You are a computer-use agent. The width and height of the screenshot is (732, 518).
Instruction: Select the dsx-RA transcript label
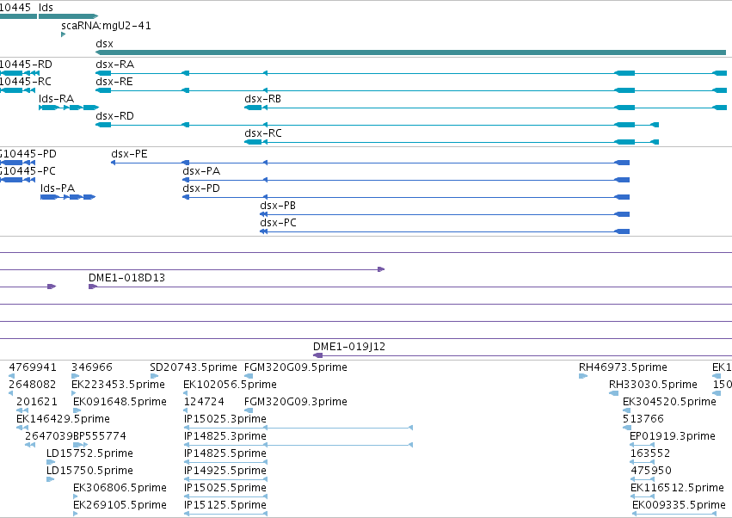pos(115,65)
